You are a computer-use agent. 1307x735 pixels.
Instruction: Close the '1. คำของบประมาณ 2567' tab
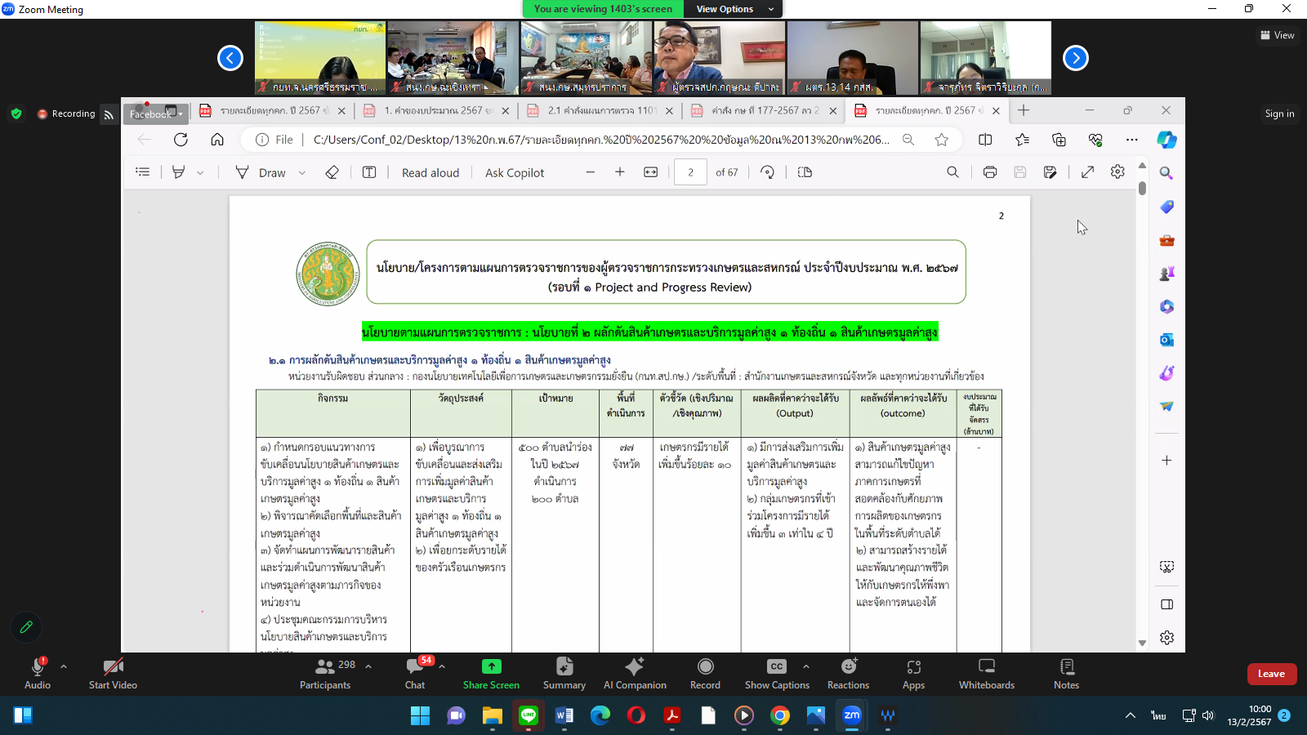point(506,111)
